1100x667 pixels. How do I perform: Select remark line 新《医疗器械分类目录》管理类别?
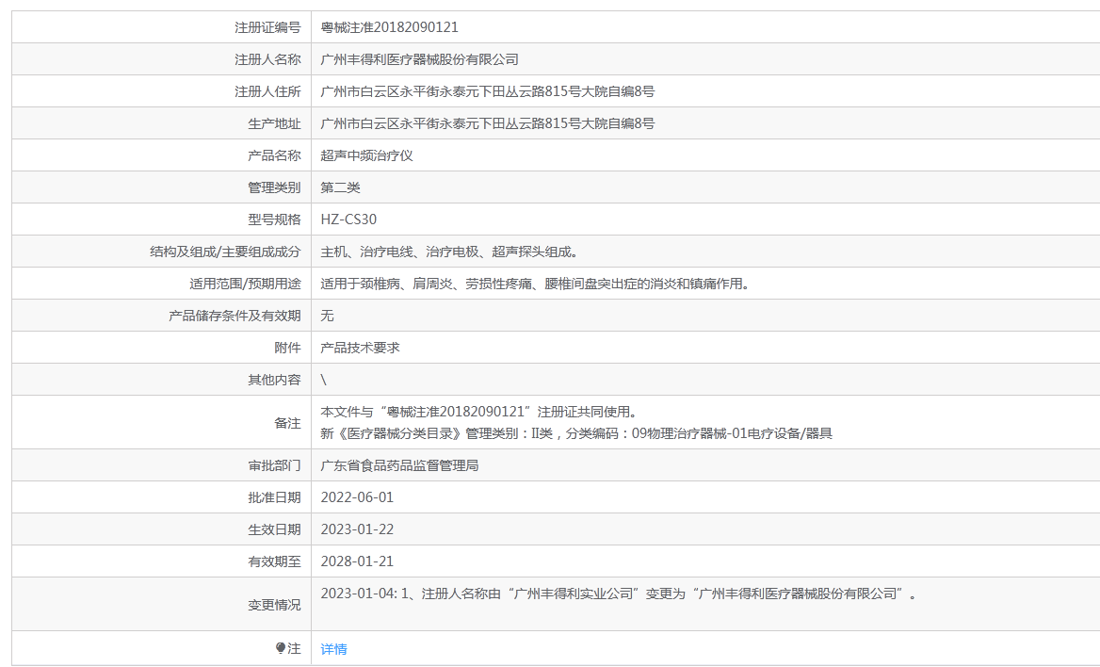[576, 434]
